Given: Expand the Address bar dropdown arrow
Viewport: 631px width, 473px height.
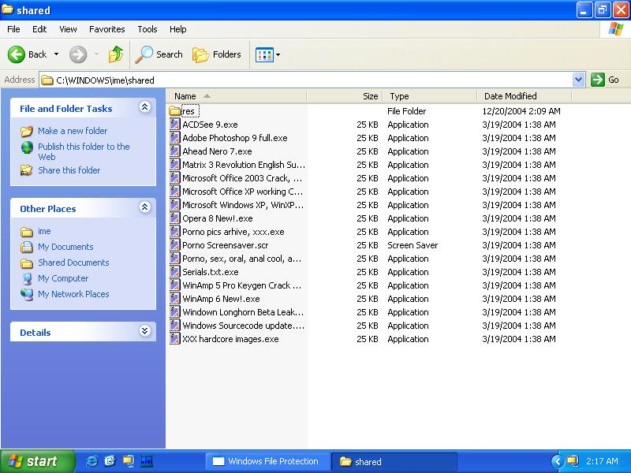Looking at the screenshot, I should tap(578, 80).
